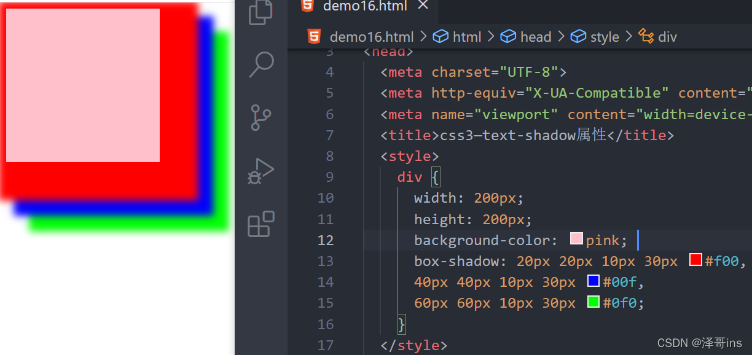Image resolution: width=752 pixels, height=355 pixels.
Task: Click the div breadcrumb selector icon
Action: [646, 36]
